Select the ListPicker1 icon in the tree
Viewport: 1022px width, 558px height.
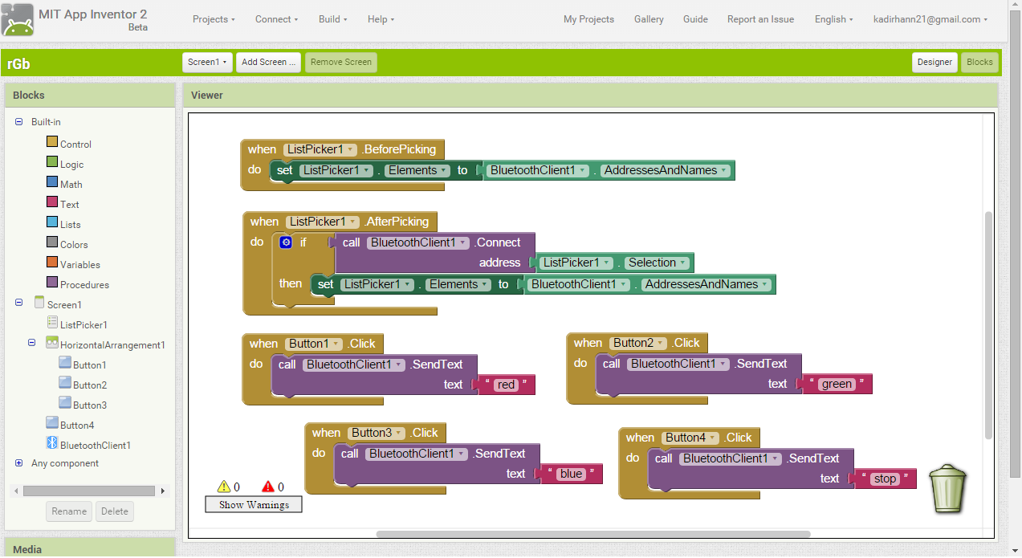[52, 324]
